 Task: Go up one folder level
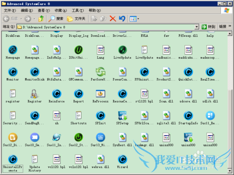(41, 19)
